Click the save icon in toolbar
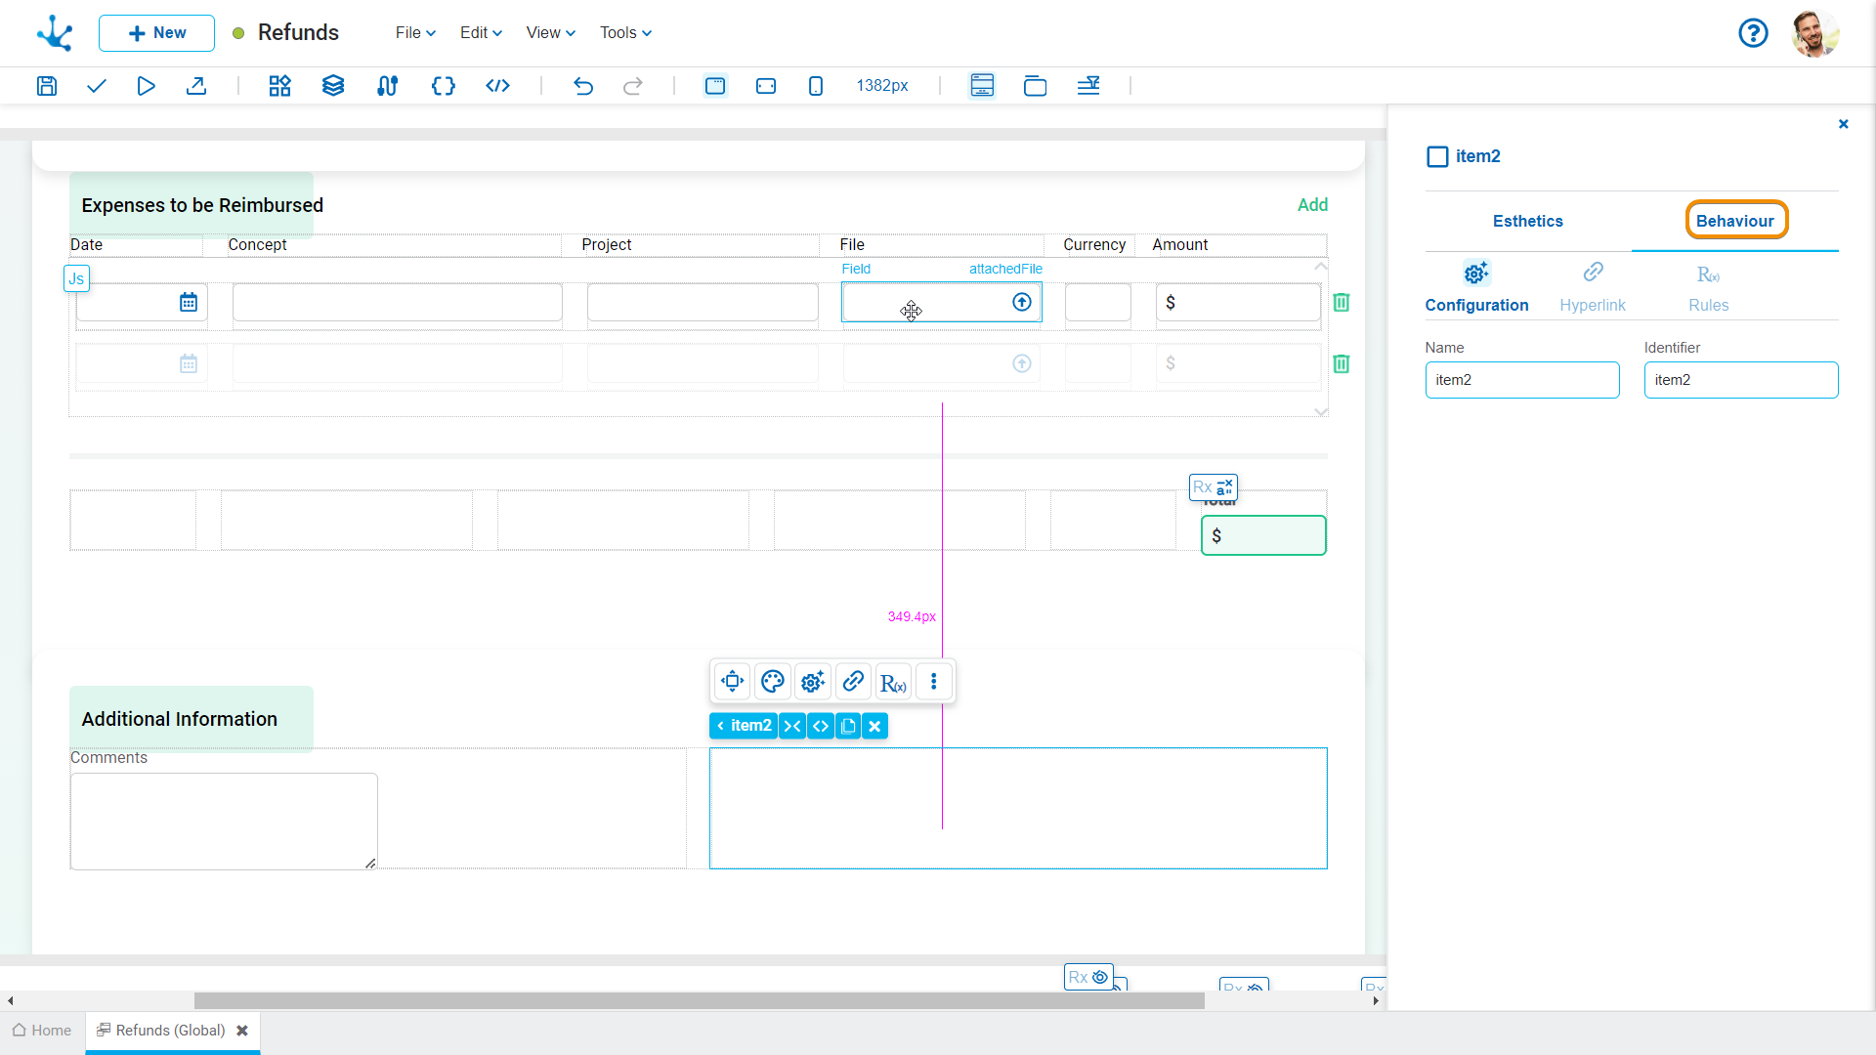The width and height of the screenshot is (1876, 1055). tap(46, 86)
